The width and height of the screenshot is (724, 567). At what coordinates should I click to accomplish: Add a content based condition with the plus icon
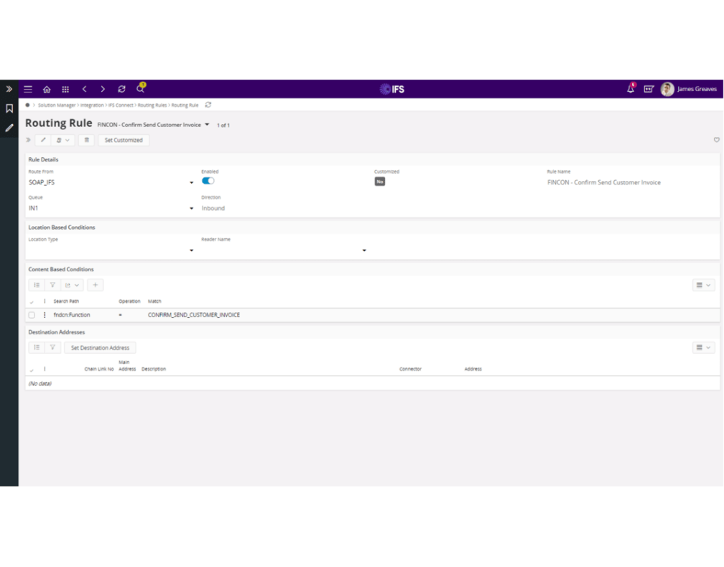(x=96, y=285)
